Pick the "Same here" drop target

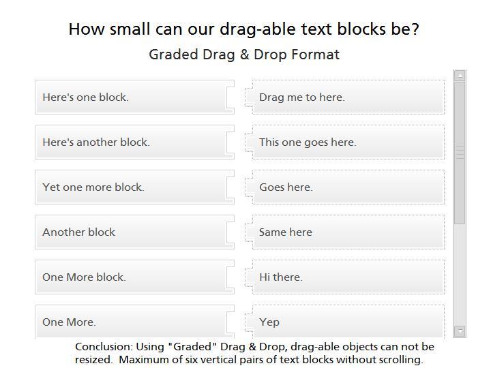[x=348, y=232]
